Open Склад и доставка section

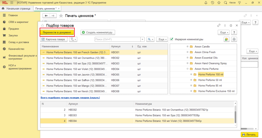click(x=18, y=42)
